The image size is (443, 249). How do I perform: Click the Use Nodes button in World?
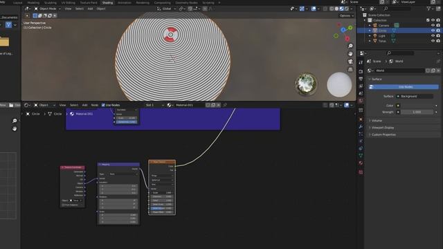pos(404,87)
